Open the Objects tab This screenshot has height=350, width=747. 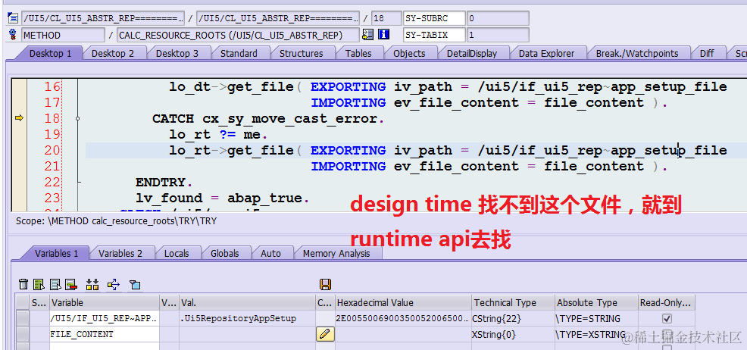409,53
